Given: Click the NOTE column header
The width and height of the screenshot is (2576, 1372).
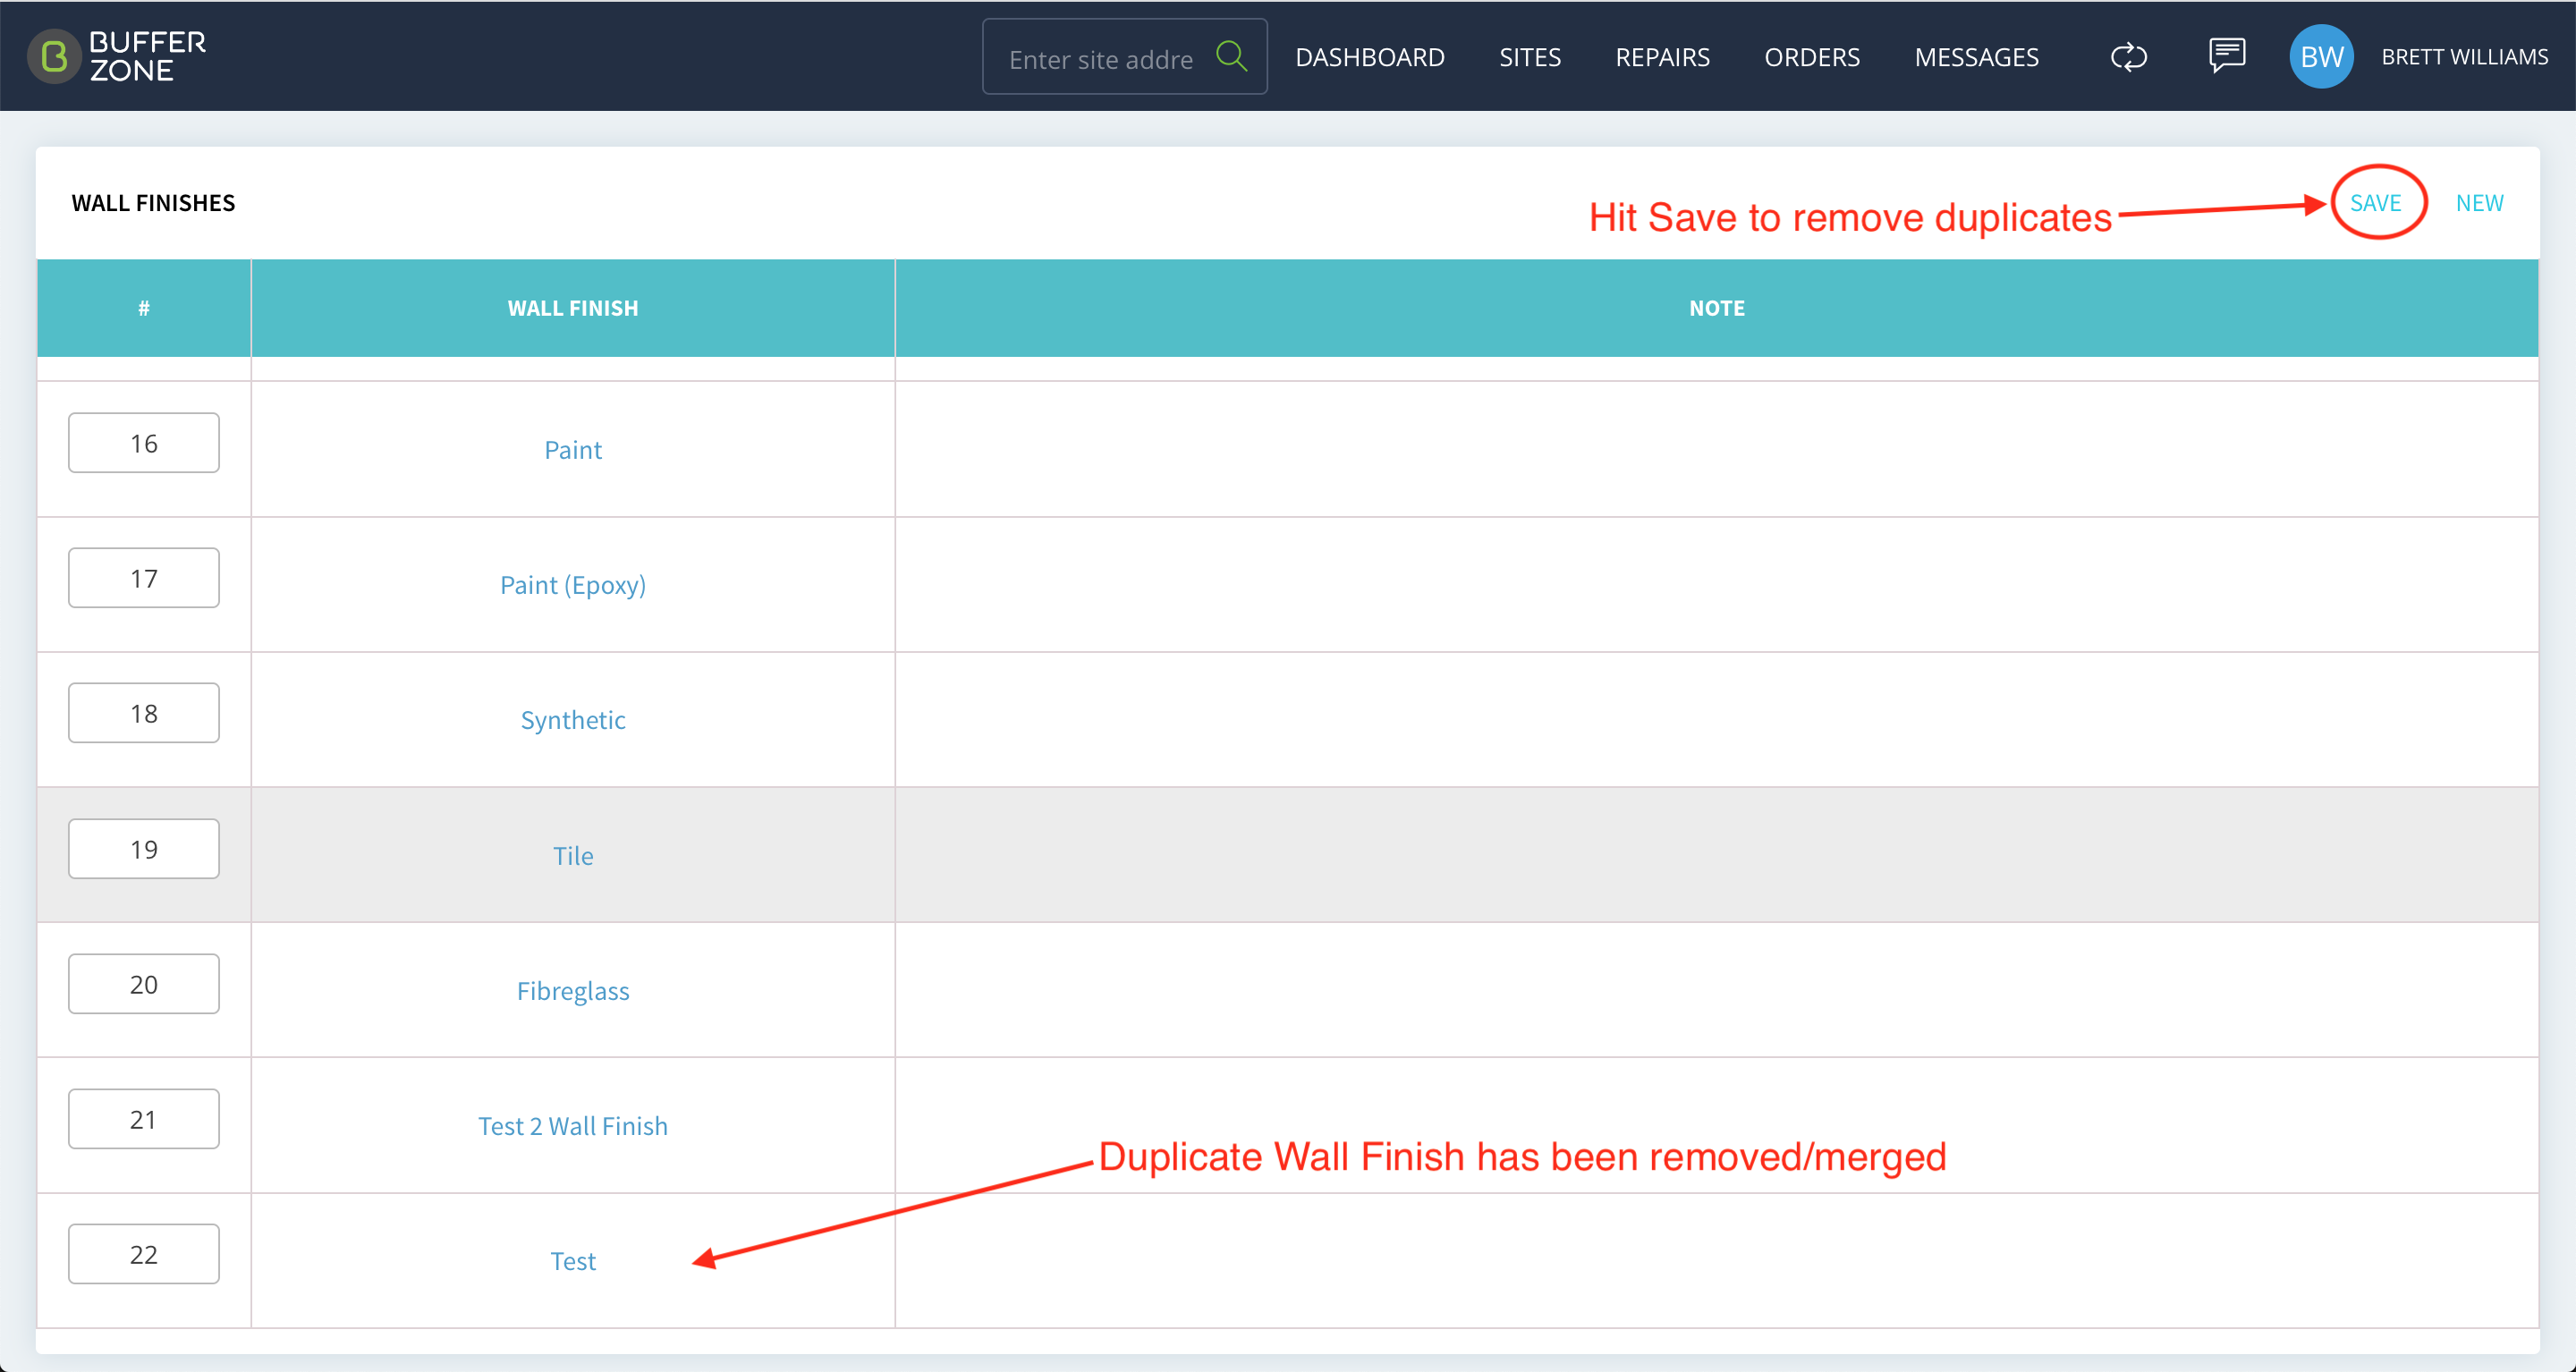Looking at the screenshot, I should (1716, 308).
